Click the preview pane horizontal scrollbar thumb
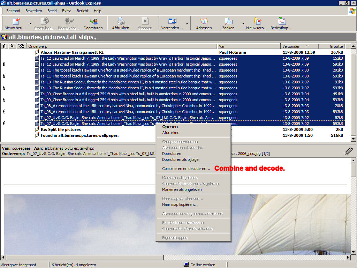This screenshot has width=357, height=268. pyautogui.click(x=85, y=257)
